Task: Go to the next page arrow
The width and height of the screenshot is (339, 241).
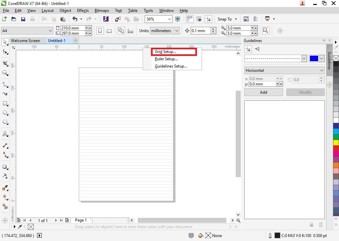Action: [x=56, y=220]
